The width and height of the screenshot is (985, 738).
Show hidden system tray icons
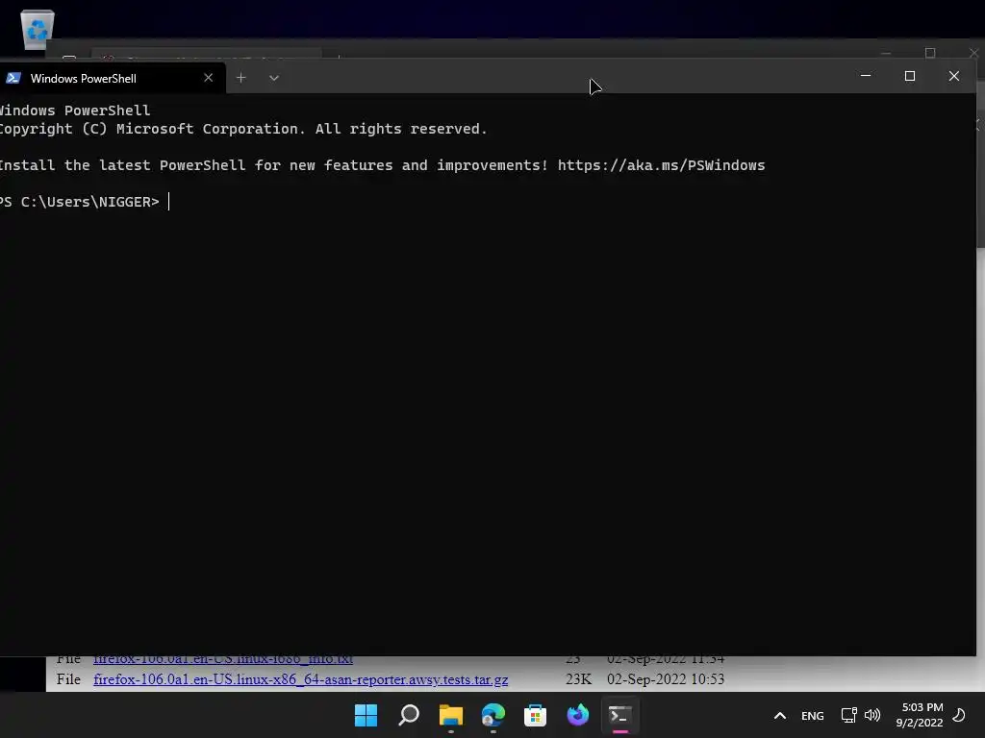779,715
